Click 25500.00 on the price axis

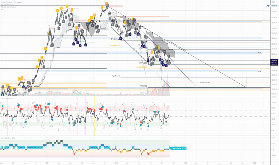pos(274,49)
